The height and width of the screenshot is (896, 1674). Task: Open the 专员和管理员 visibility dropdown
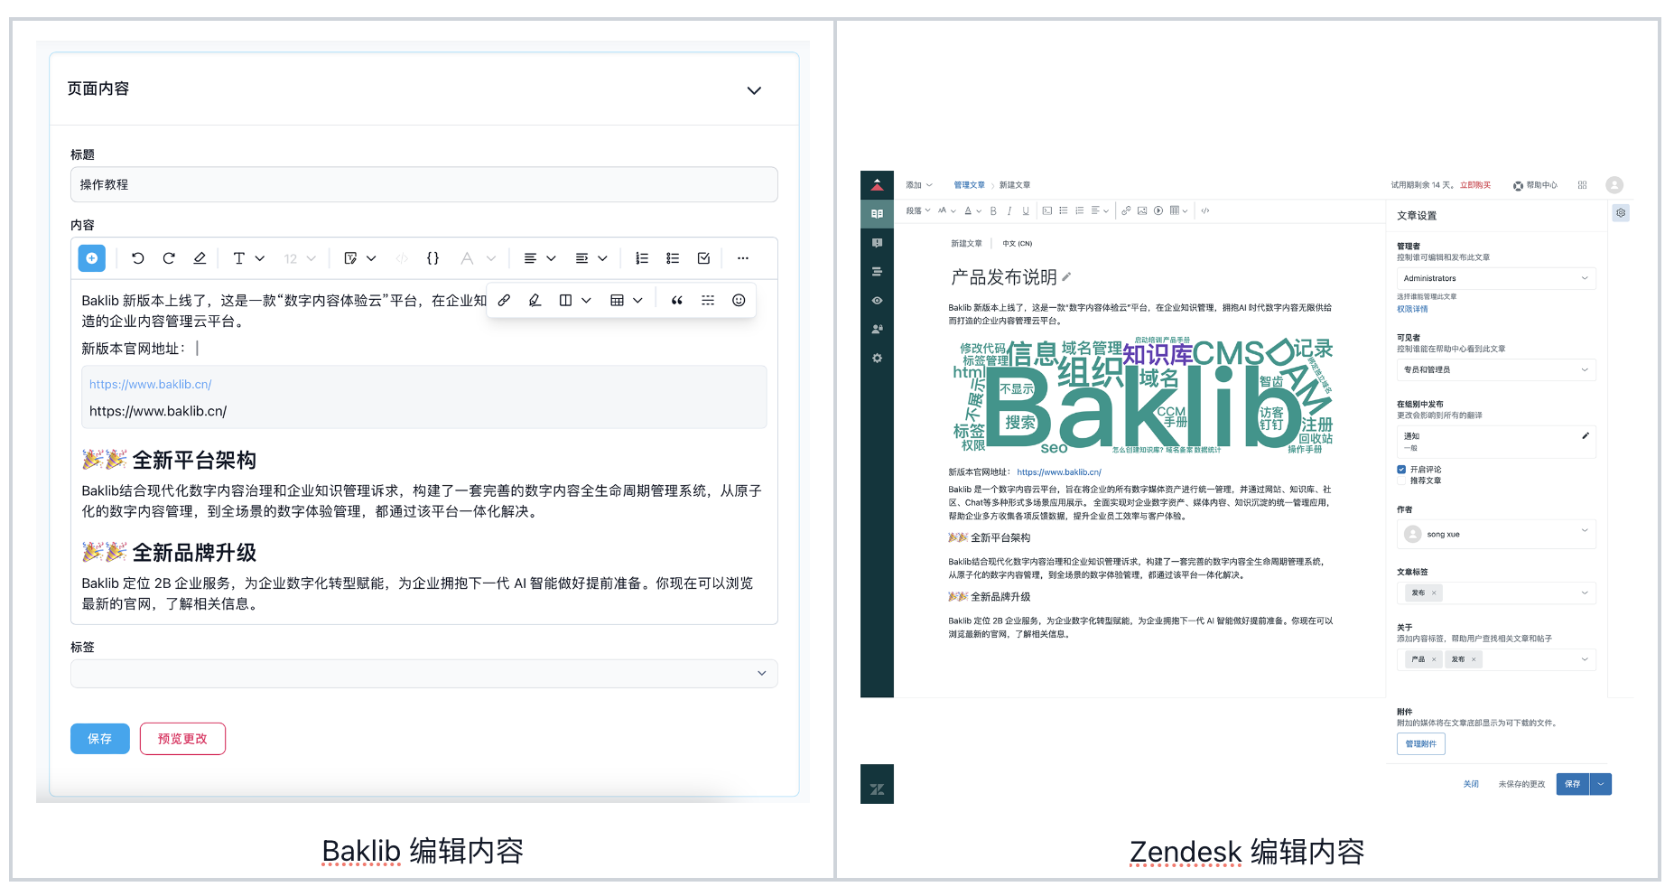1496,369
